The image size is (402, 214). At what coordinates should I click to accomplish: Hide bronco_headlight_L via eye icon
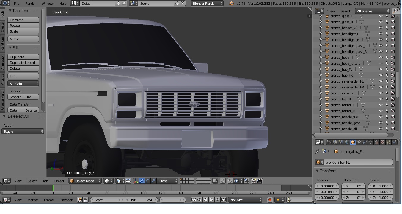pyautogui.click(x=381, y=34)
